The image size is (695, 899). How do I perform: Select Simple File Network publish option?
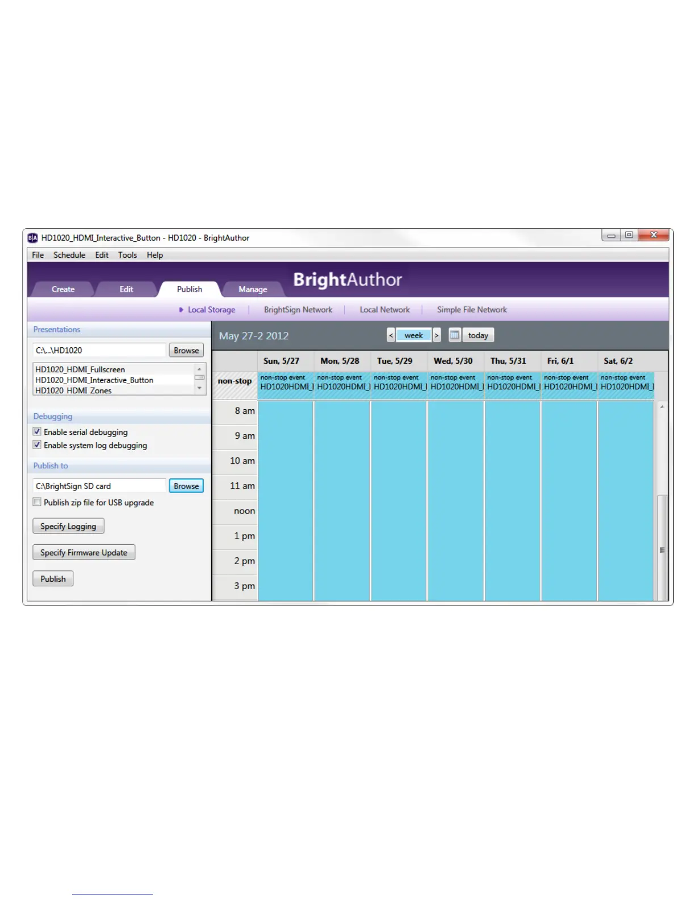coord(472,310)
